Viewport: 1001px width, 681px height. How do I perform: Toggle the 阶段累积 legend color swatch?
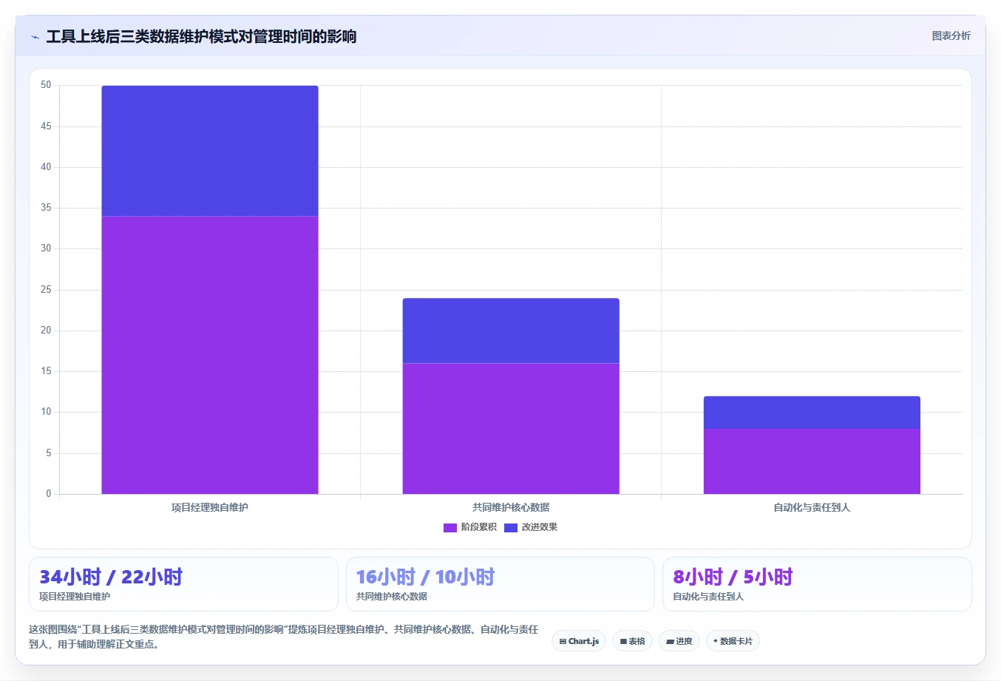(449, 527)
